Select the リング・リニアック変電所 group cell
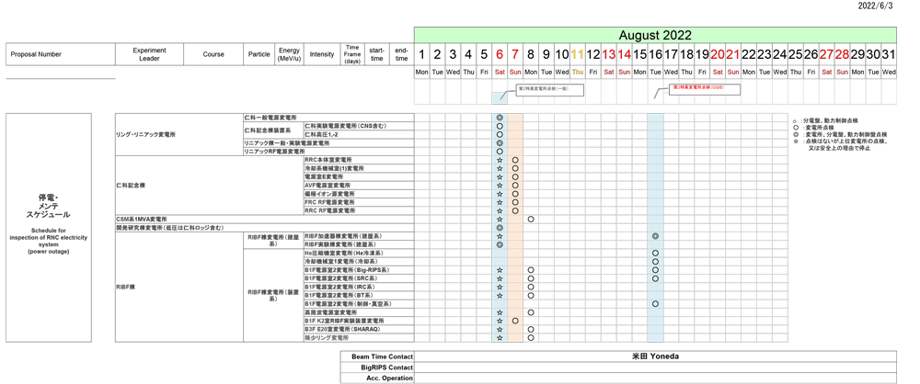Screen dimensions: 920x384 click(x=179, y=135)
